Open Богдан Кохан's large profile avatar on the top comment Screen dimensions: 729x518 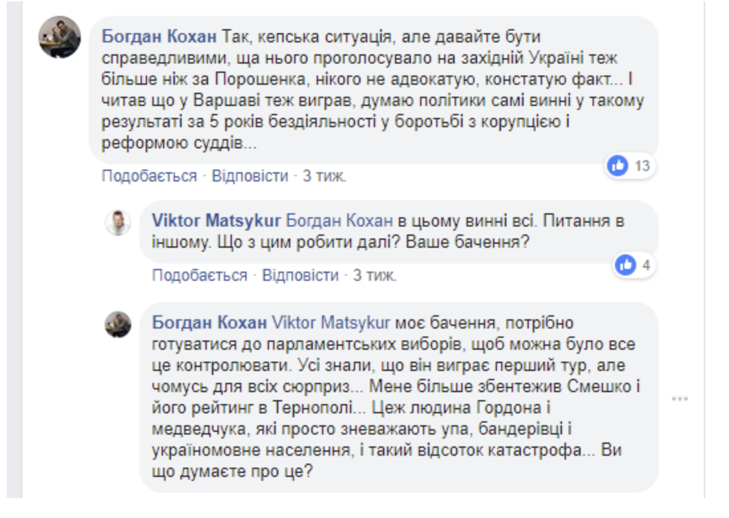coord(60,37)
